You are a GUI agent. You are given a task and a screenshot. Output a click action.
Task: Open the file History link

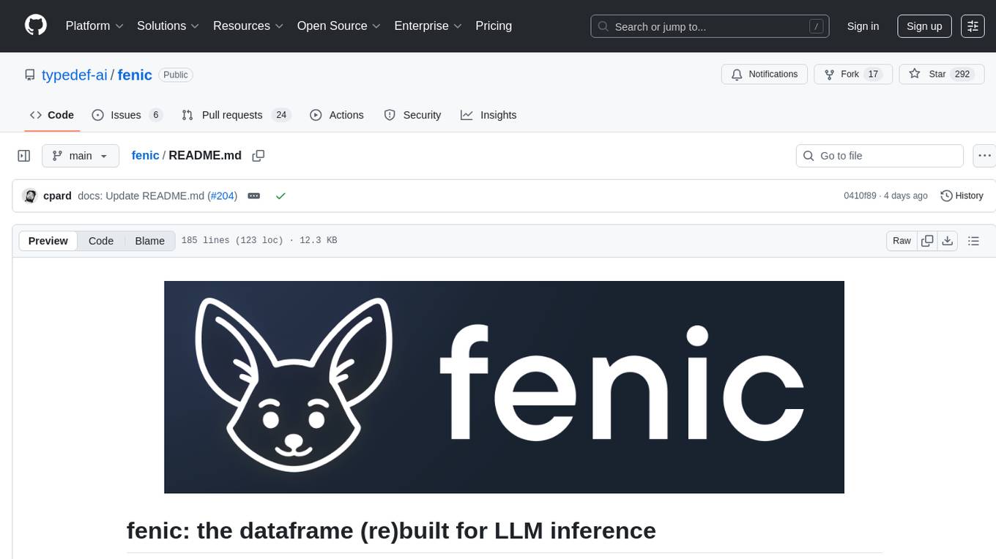[962, 196]
